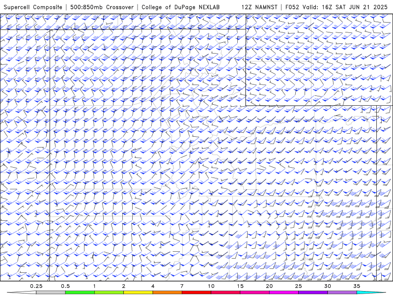The height and width of the screenshot is (295, 393).
Task: Click the '0.25' colorbar value
Action: [x=36, y=286]
